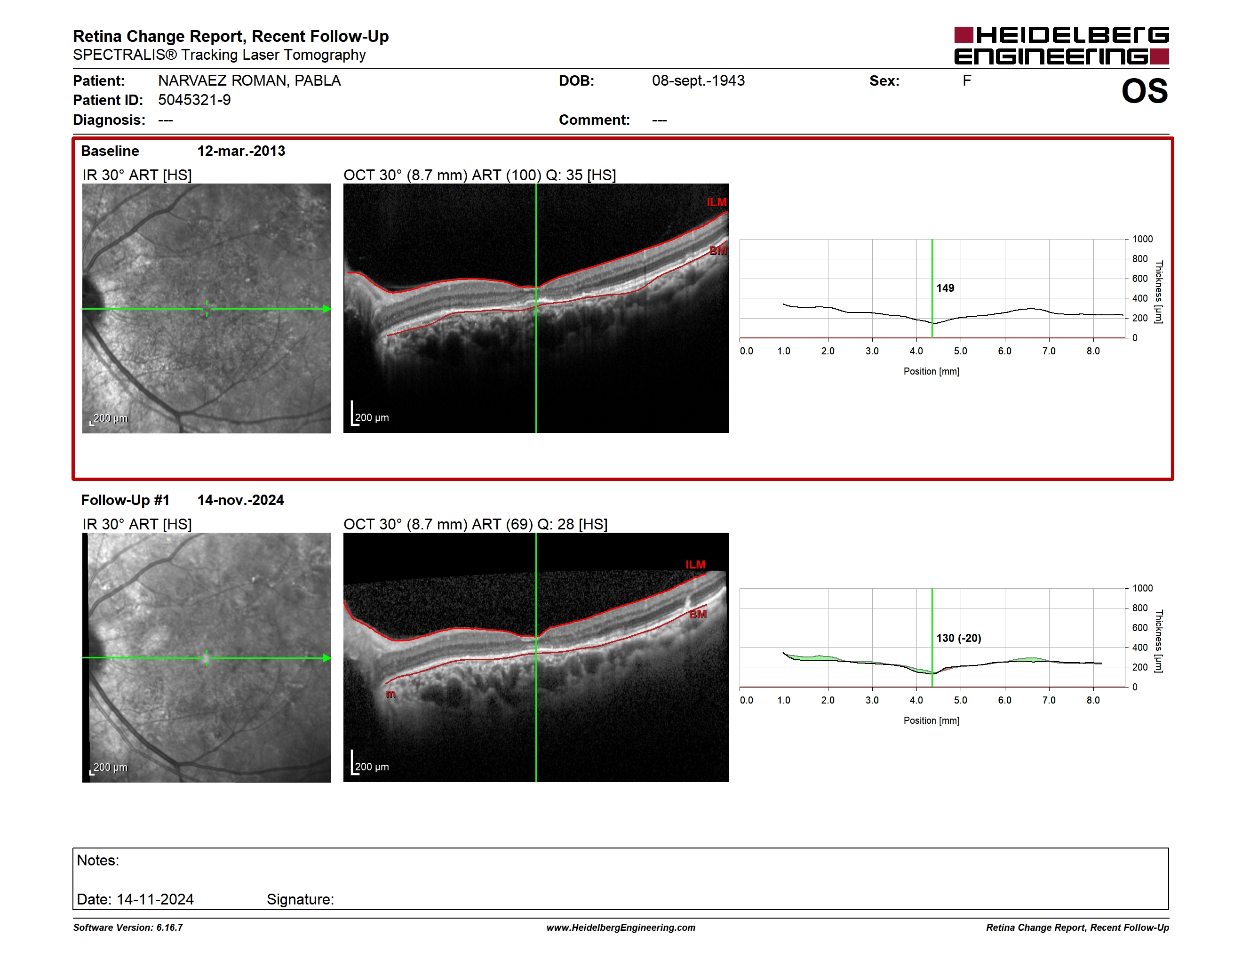Click the Baseline 'Position [mm]' axis label

931,371
